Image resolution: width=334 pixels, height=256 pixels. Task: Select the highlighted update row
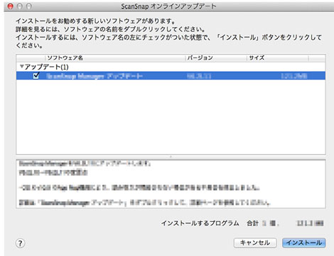171,75
